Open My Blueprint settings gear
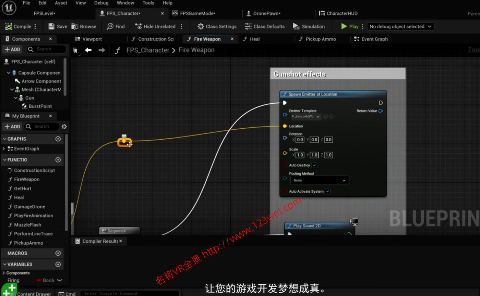Viewport: 480px width, 296px height. 64,127
